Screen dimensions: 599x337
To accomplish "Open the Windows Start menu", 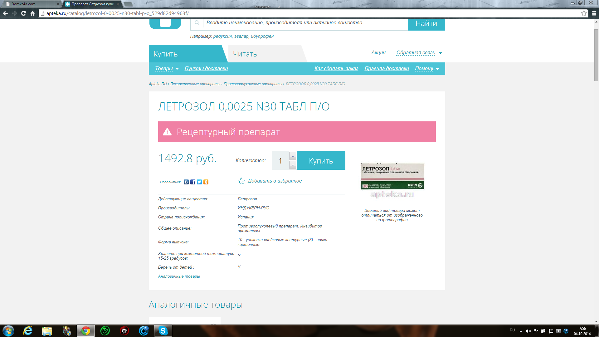I will tap(8, 331).
